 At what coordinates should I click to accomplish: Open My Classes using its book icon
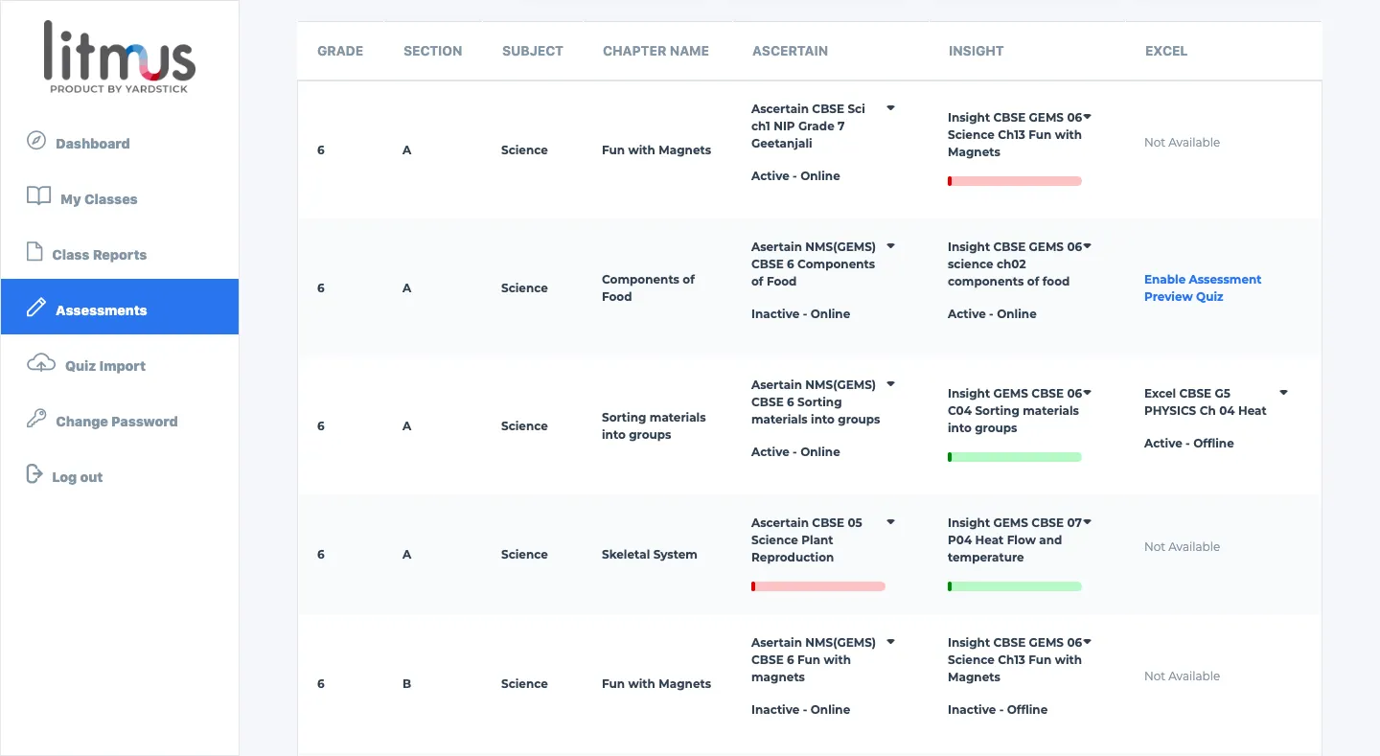tap(38, 195)
